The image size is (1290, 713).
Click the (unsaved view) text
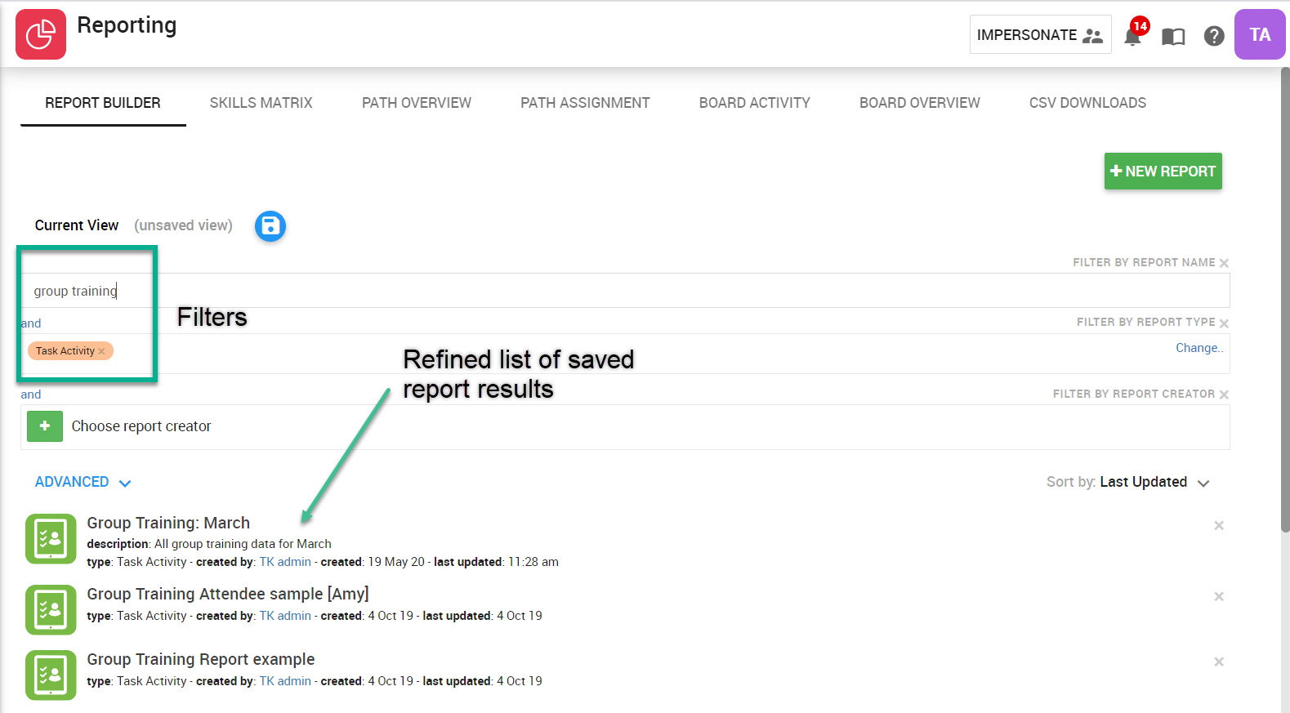click(x=183, y=225)
